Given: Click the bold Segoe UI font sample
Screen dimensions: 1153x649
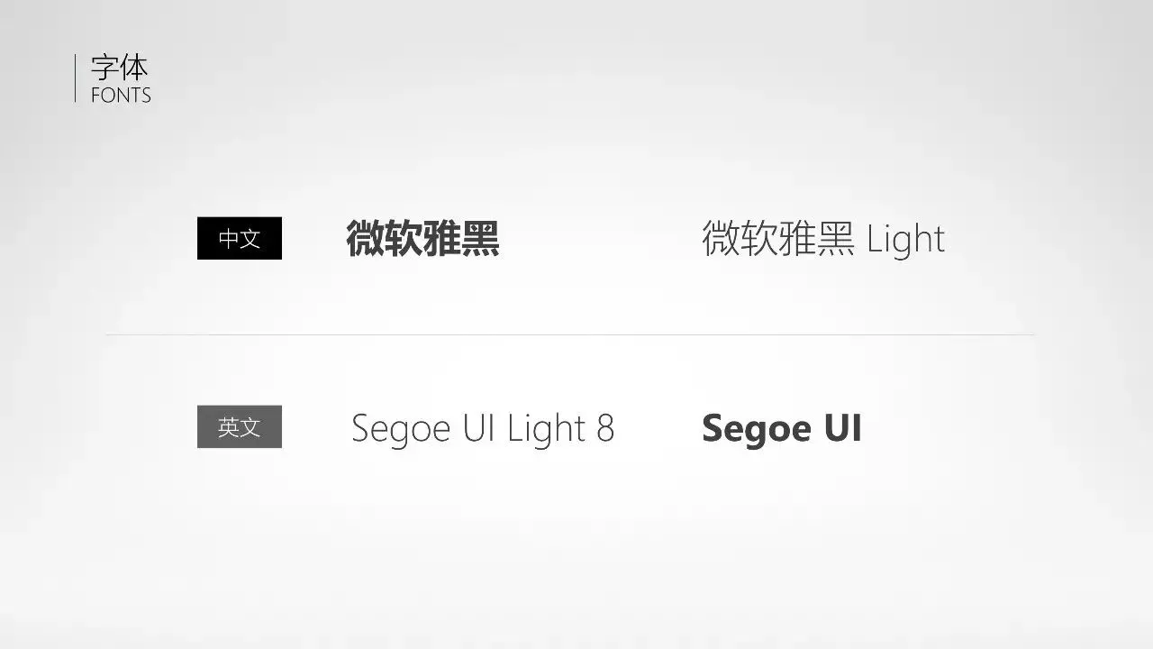Looking at the screenshot, I should pyautogui.click(x=782, y=427).
